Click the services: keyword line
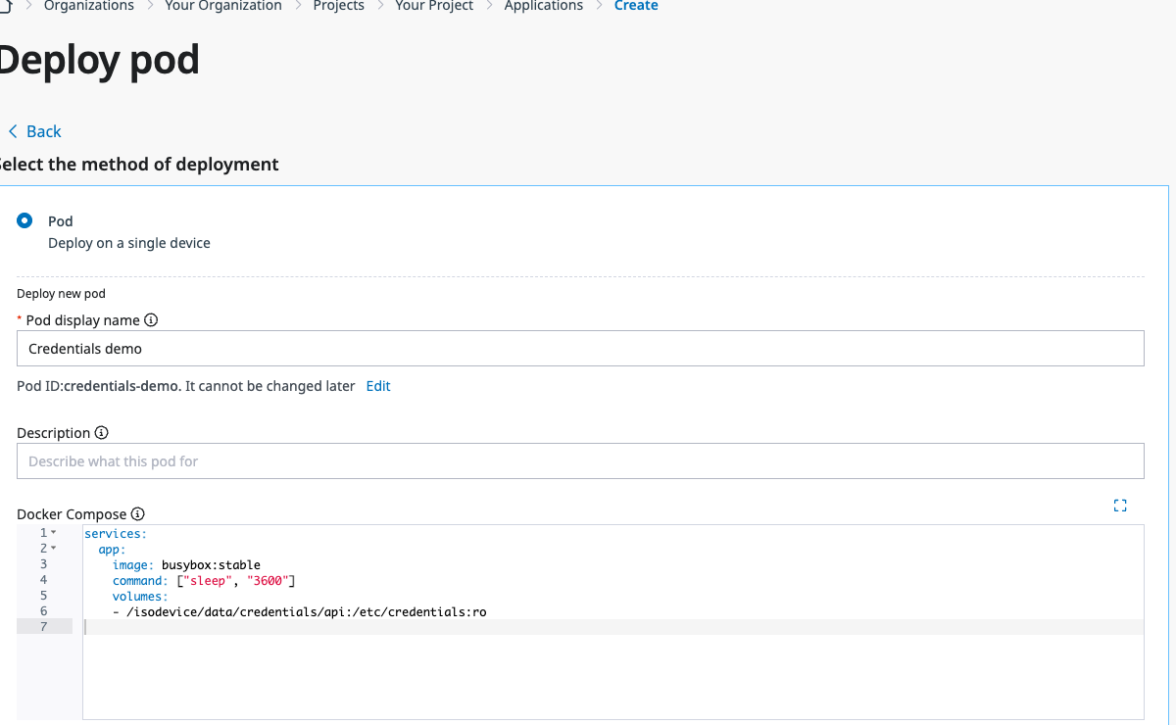 116,533
